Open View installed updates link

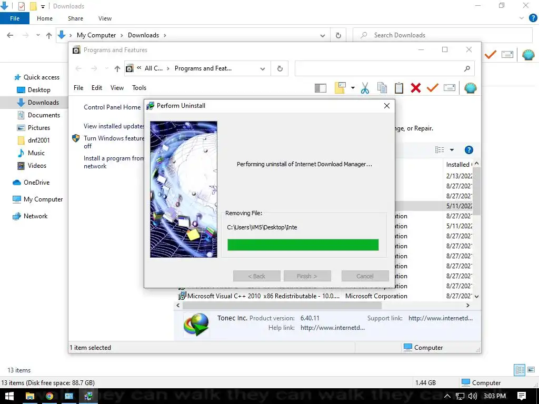[x=114, y=126]
